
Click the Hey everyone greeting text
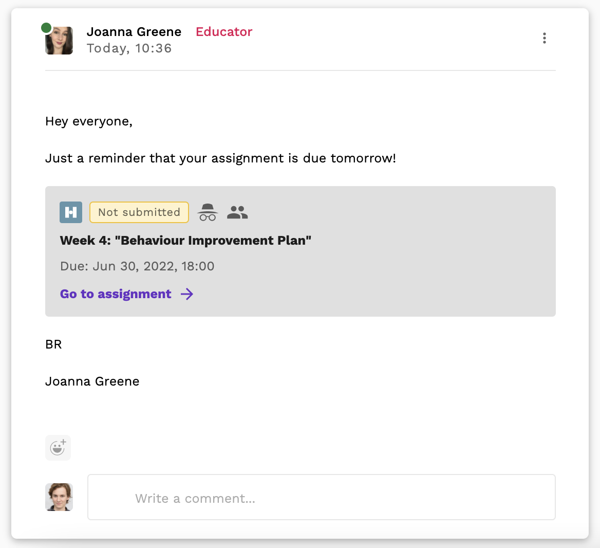(89, 121)
